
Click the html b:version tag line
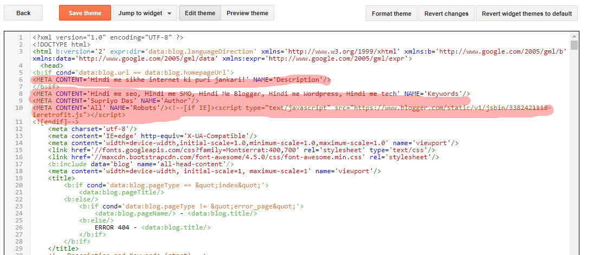[300, 55]
